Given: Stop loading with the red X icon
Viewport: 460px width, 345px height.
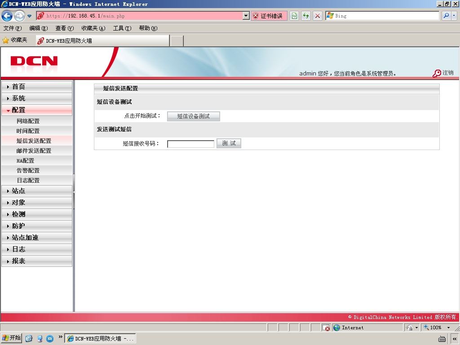Looking at the screenshot, I should tap(318, 16).
